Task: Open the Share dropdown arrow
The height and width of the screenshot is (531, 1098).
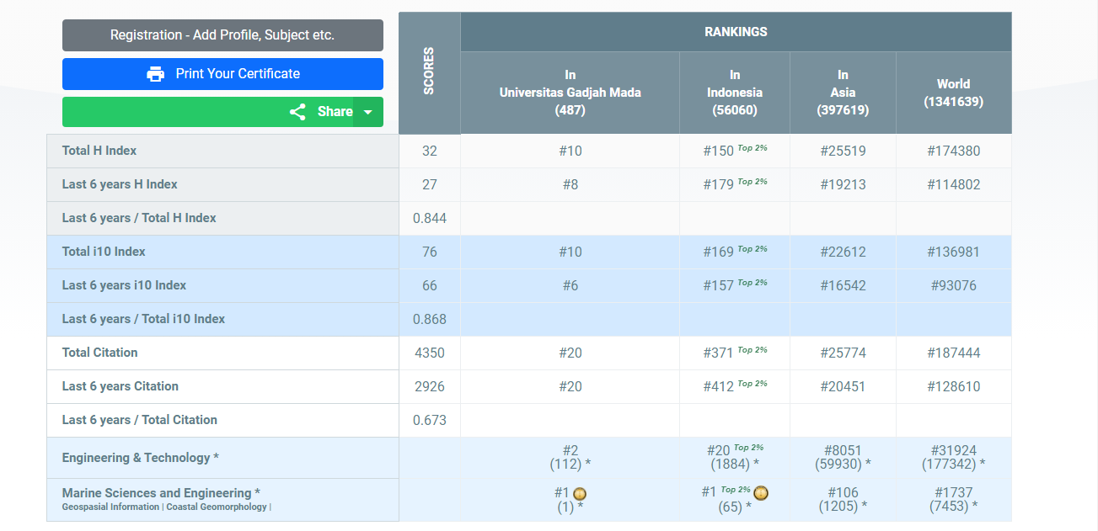Action: click(x=367, y=112)
